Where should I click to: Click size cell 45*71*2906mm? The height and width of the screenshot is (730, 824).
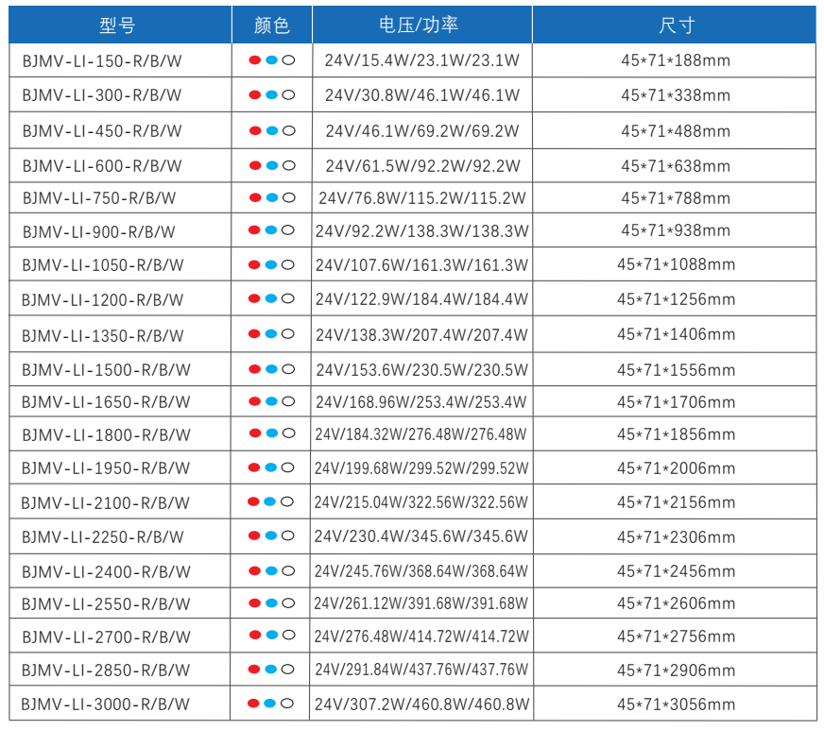pos(677,671)
